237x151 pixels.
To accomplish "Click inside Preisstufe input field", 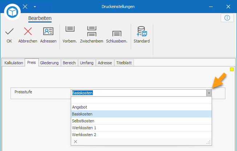I will point(139,93).
